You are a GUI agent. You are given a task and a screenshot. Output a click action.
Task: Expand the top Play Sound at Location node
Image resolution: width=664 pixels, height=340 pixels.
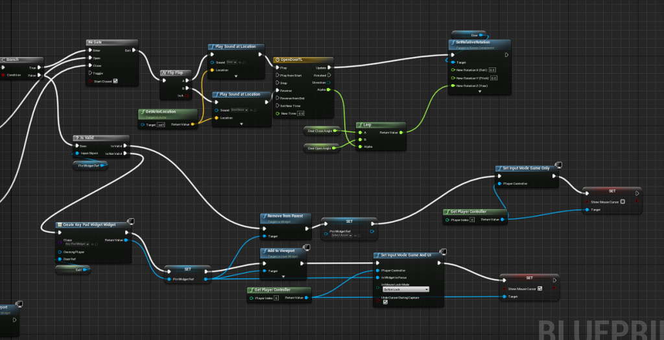point(235,76)
